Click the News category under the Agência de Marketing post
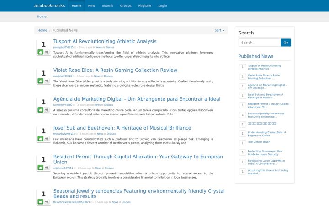The width and height of the screenshot is (329, 206). [97, 105]
